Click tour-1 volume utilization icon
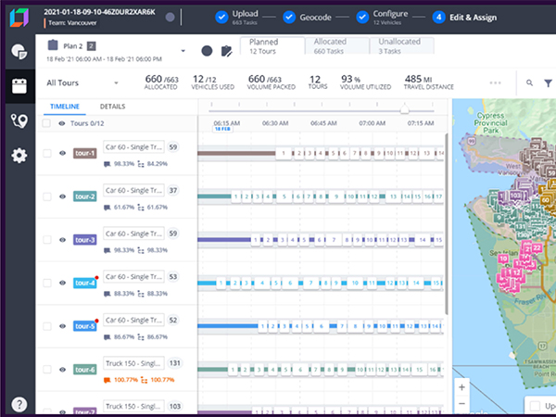 pyautogui.click(x=107, y=164)
